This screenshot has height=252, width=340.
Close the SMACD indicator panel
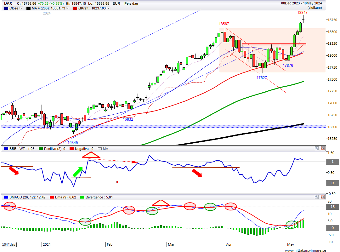[x=323, y=197]
